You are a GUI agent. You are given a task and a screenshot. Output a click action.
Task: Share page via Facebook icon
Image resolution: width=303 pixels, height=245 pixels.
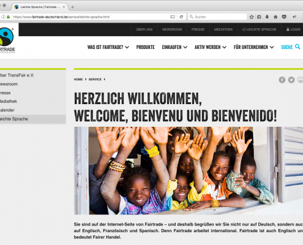tap(282, 80)
